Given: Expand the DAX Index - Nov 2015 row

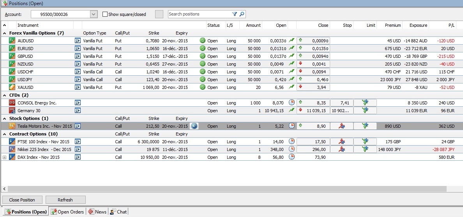Looking at the screenshot, I should click(x=4, y=157).
